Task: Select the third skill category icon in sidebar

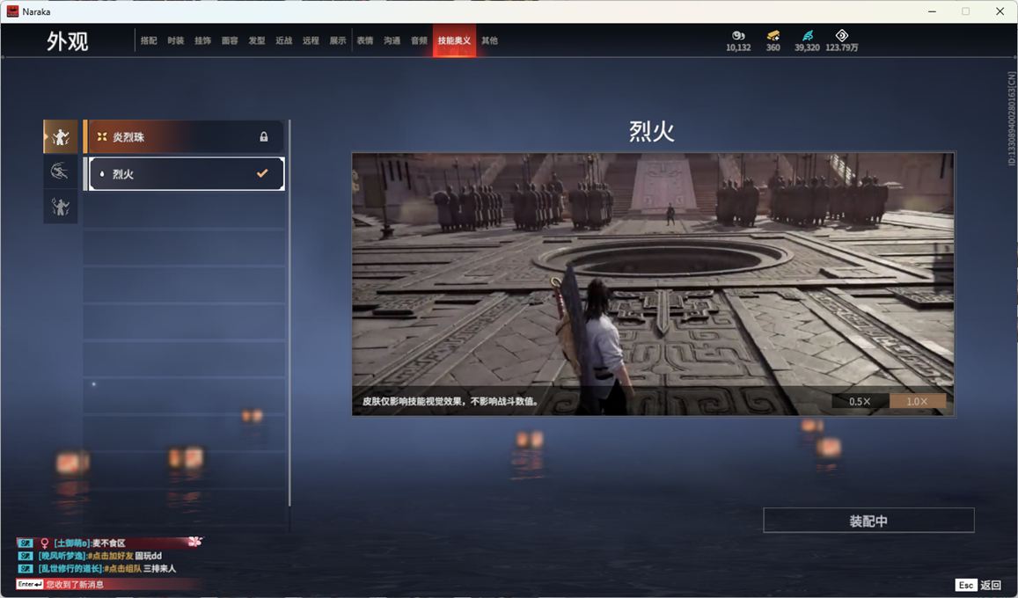Action: click(x=61, y=207)
